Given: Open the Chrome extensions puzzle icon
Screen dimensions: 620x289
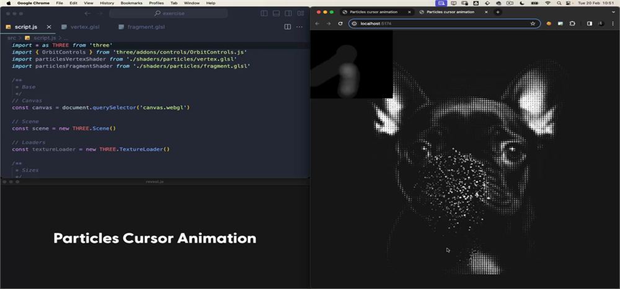Looking at the screenshot, I should pos(572,24).
